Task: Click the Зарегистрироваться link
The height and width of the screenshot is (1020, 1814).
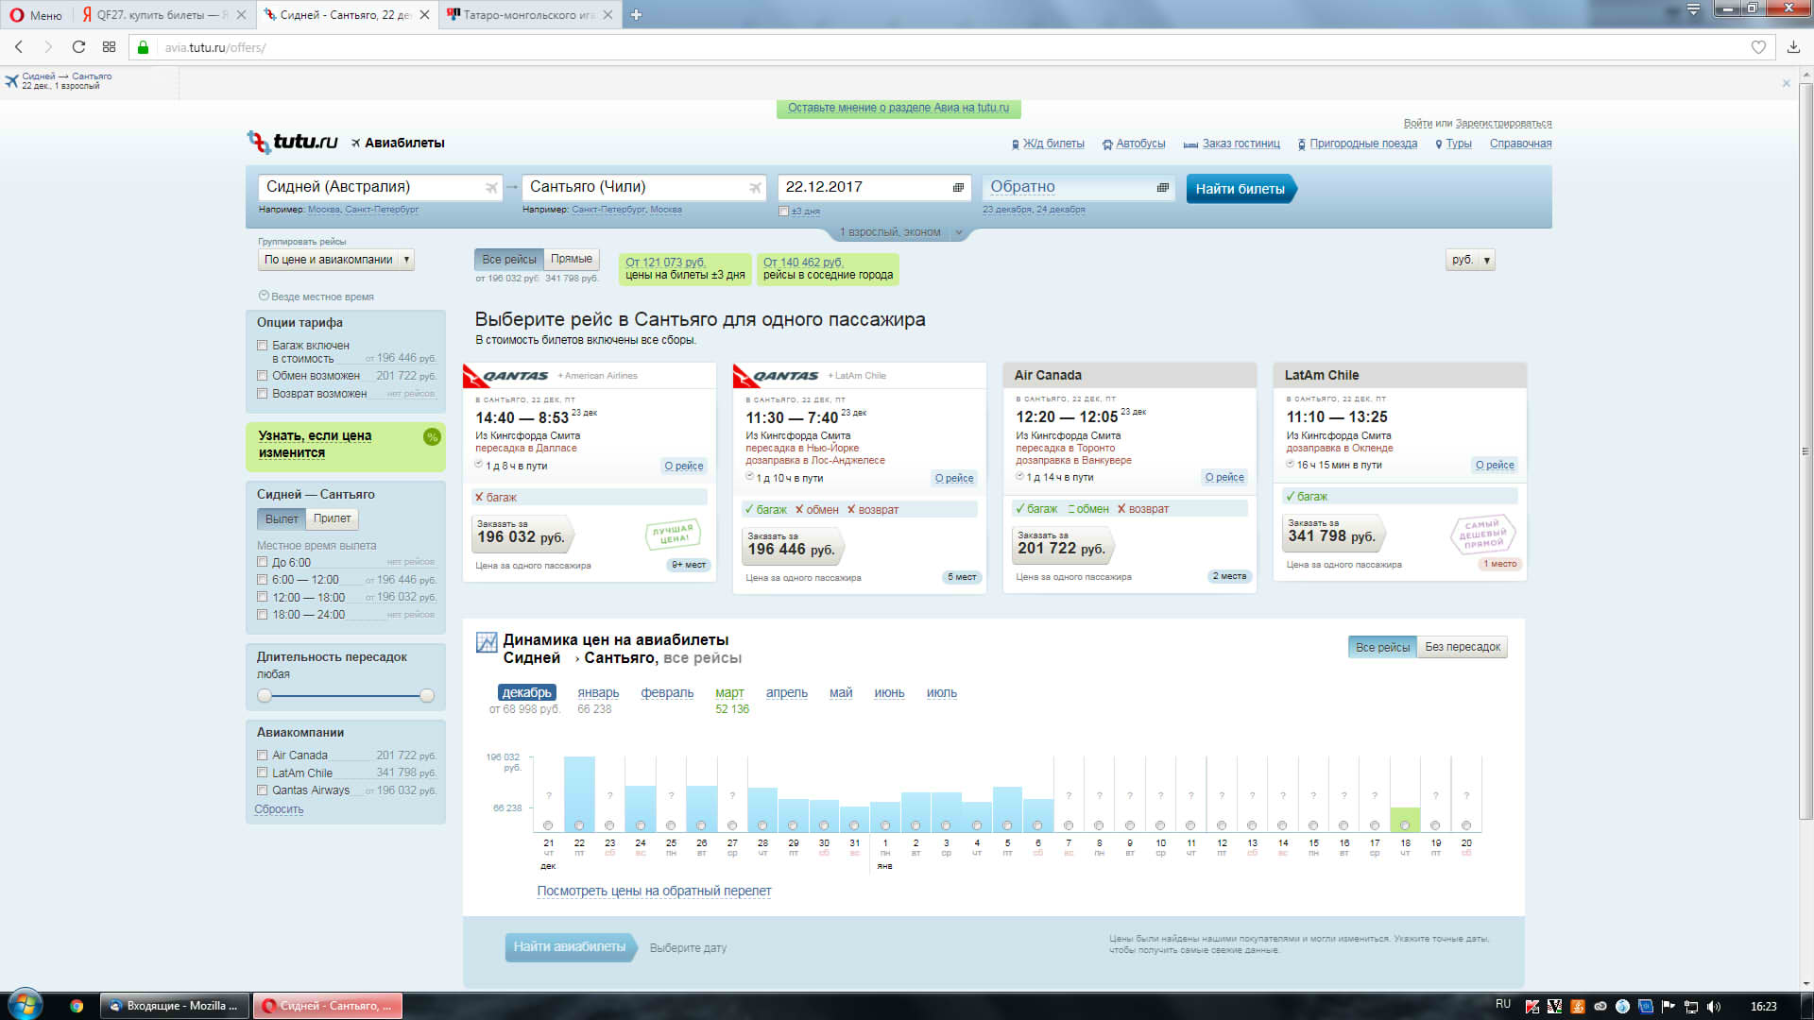Action: pos(1503,124)
